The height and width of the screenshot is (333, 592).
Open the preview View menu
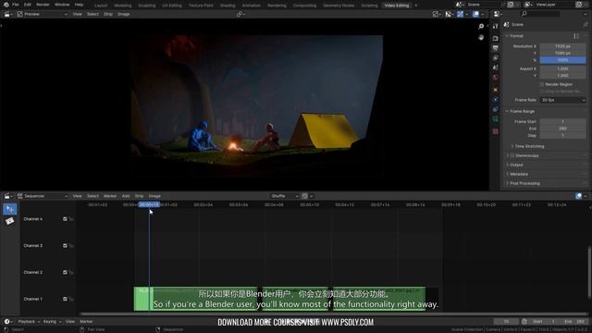click(78, 14)
